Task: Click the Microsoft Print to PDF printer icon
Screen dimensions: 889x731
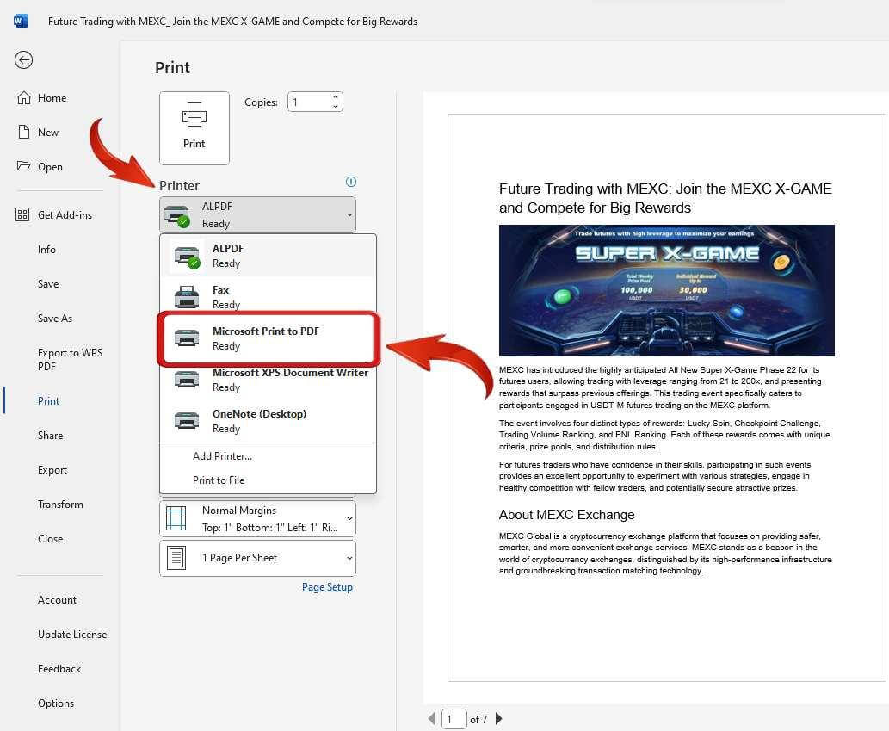Action: tap(187, 338)
